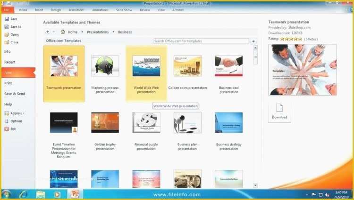Open Save & Send in Backstage
The image size is (354, 200).
[15, 94]
